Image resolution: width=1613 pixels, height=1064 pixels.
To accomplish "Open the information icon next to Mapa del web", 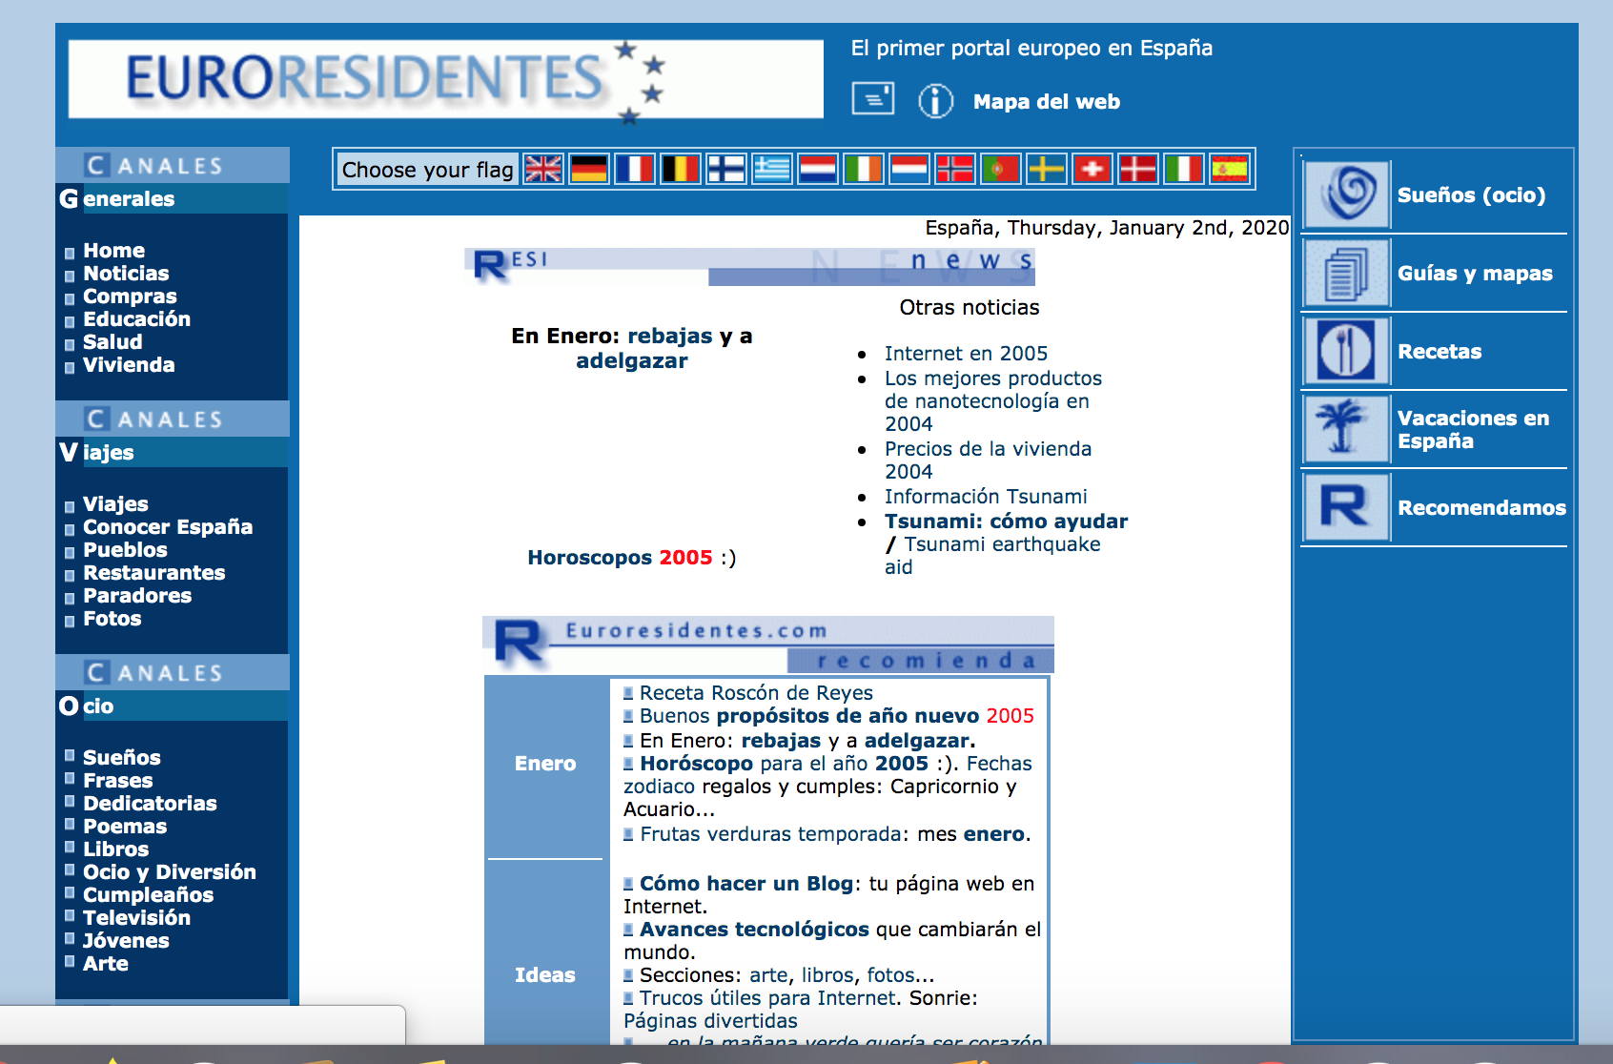I will pos(934,99).
